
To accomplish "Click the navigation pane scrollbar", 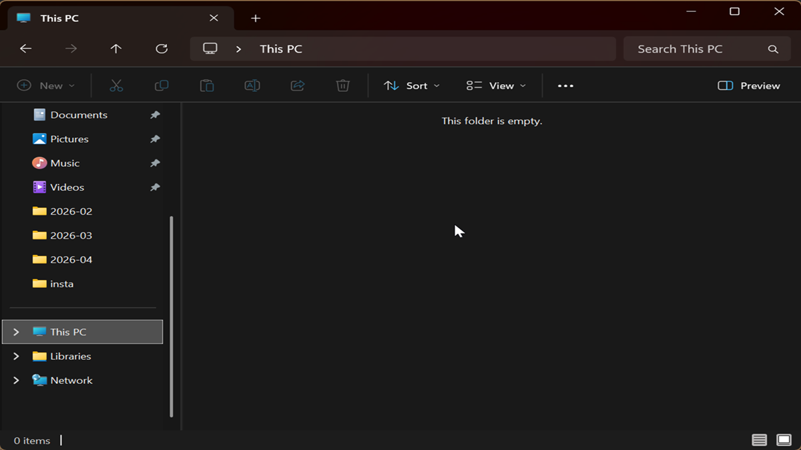I will pyautogui.click(x=172, y=317).
